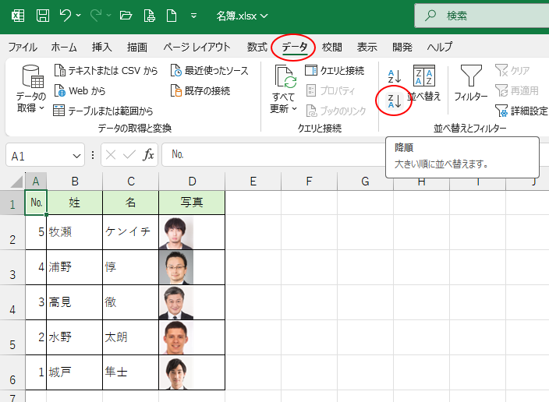Create a new blank file via page icon
549x402 pixels.
172,16
